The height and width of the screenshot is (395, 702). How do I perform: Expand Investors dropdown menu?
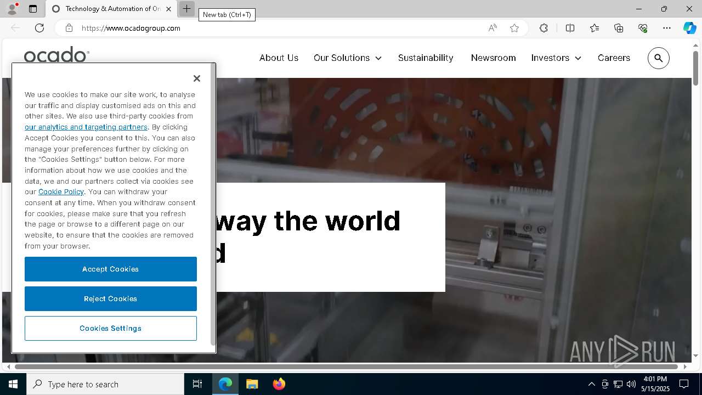click(x=556, y=58)
